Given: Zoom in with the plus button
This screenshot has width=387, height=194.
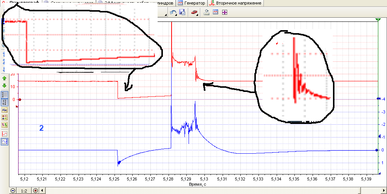Looking at the screenshot, I should pos(36,191).
